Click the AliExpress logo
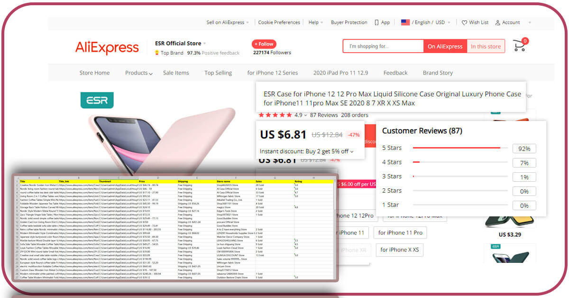 [x=107, y=48]
